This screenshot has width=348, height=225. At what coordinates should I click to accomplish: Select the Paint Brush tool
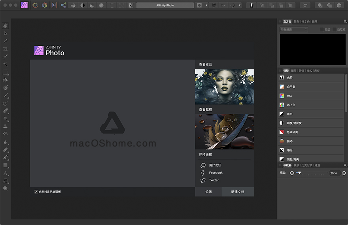[x=5, y=95]
